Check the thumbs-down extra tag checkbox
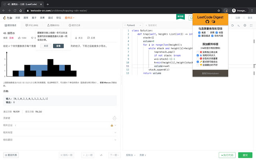 [x=198, y=65]
